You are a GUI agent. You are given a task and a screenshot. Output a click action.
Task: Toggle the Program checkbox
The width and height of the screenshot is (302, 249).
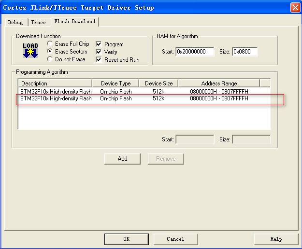pos(99,44)
